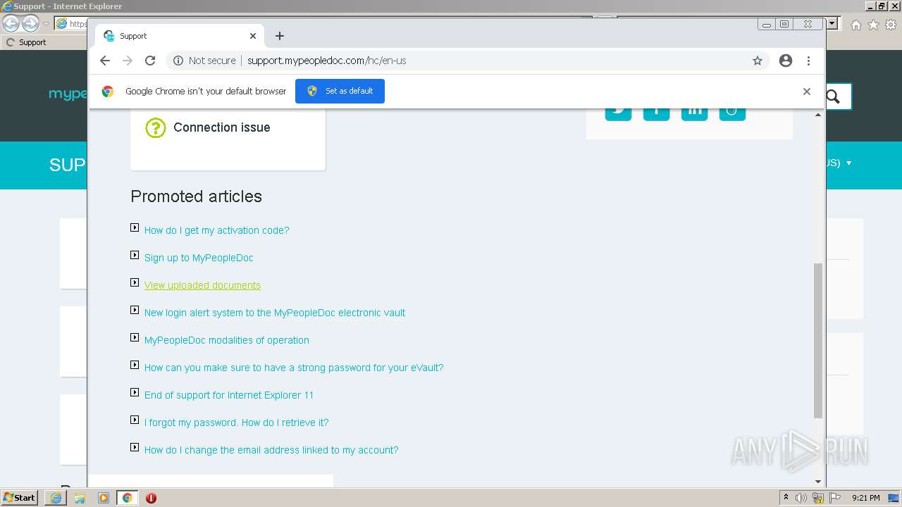Open the Chrome profile avatar icon
Screen dimensions: 902x507
(x=786, y=61)
